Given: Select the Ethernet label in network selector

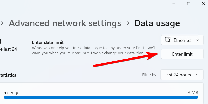Looking at the screenshot, I should [x=182, y=40].
